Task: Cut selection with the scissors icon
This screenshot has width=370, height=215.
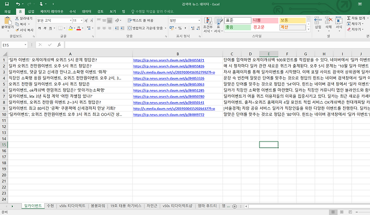Action: (x=17, y=18)
